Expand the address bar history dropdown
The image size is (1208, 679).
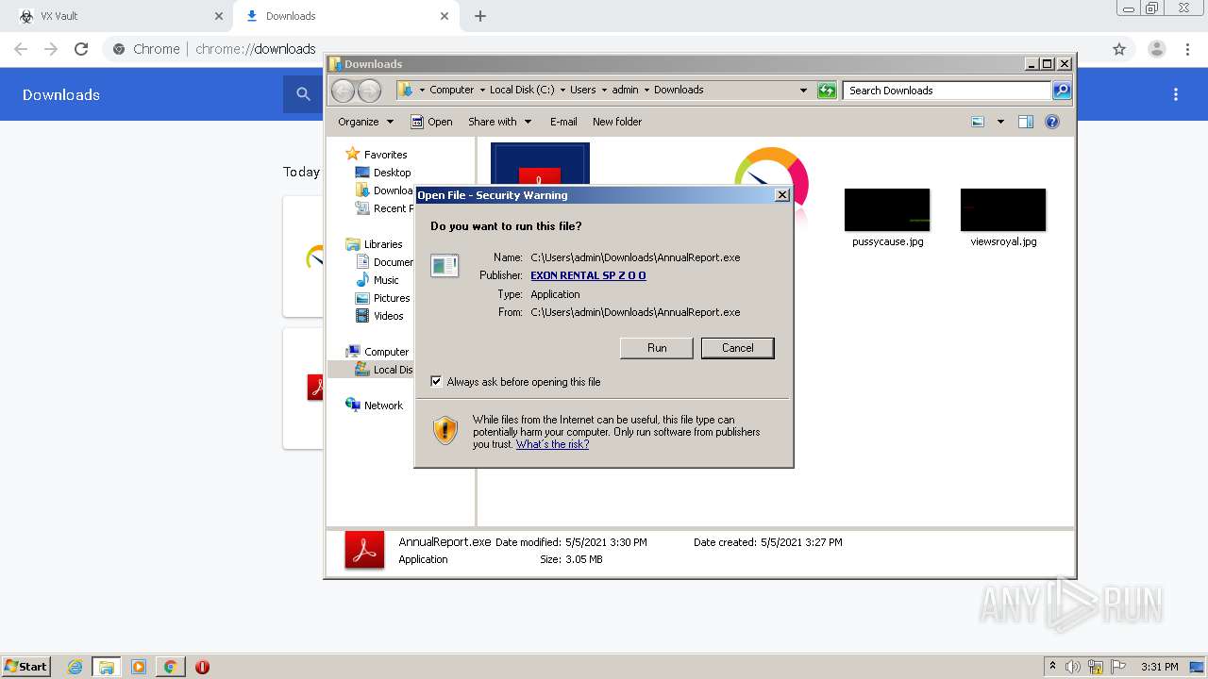(803, 91)
